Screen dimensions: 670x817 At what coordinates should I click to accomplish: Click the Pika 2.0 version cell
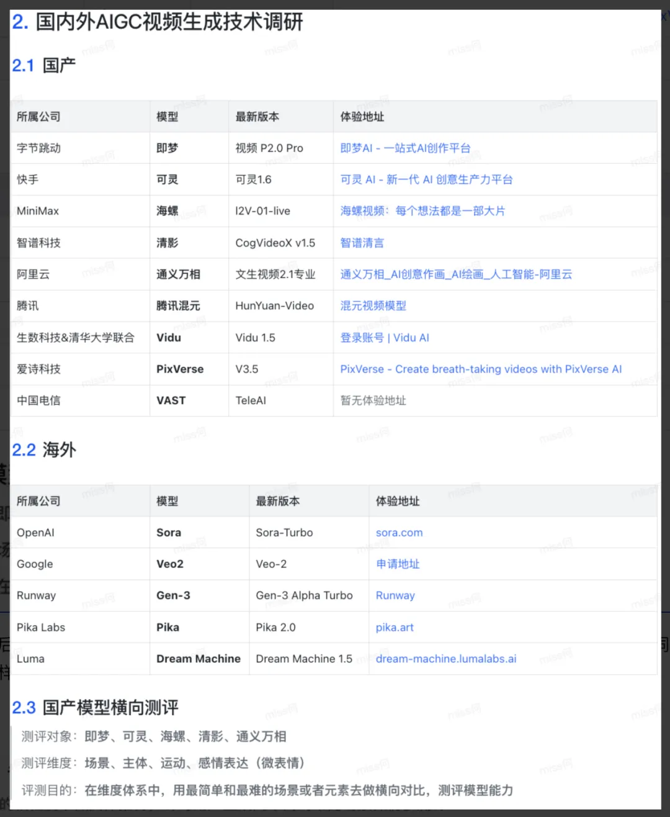tap(309, 627)
